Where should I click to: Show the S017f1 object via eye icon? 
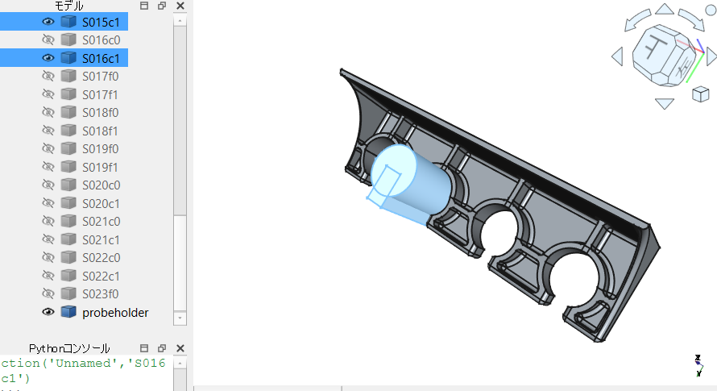48,94
